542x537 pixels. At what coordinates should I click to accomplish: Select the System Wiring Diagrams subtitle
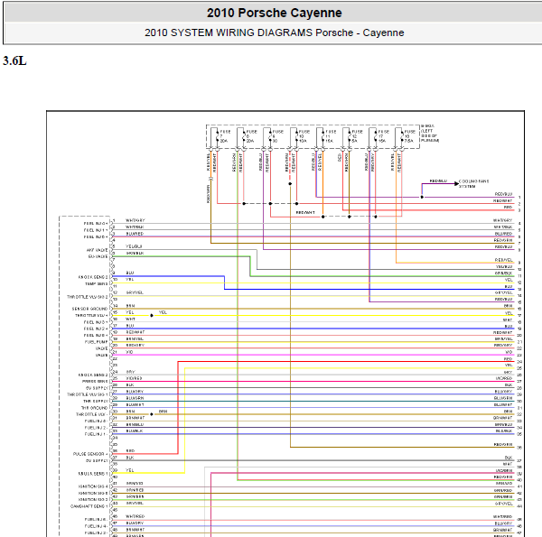pyautogui.click(x=274, y=32)
